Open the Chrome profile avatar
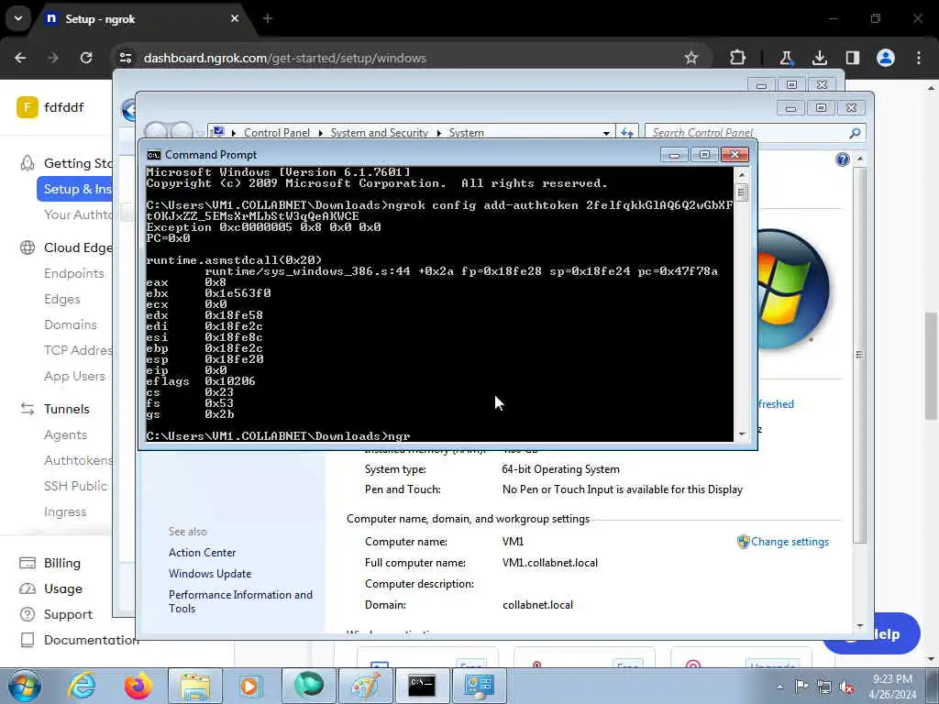Image resolution: width=939 pixels, height=704 pixels. [x=886, y=58]
